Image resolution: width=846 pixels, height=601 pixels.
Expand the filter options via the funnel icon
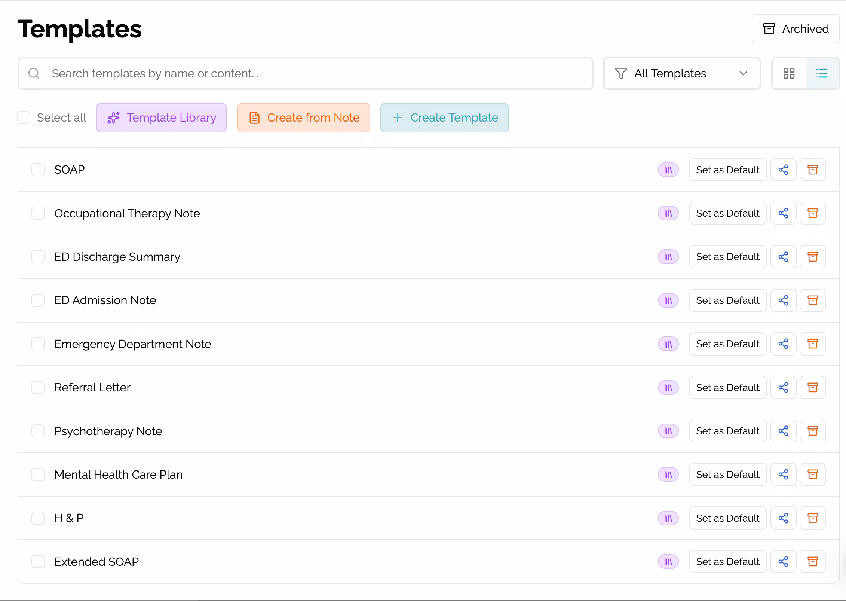(x=620, y=73)
